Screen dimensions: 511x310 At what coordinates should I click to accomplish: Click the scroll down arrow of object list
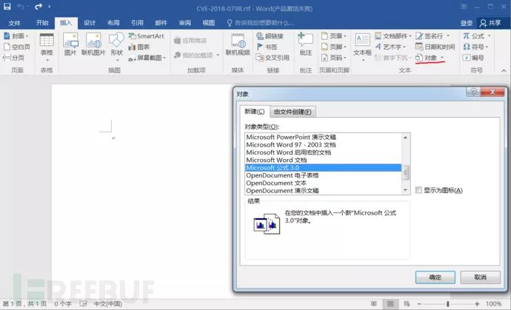(x=406, y=190)
